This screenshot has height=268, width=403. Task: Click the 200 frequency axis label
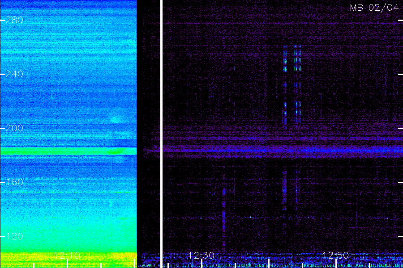coord(14,128)
